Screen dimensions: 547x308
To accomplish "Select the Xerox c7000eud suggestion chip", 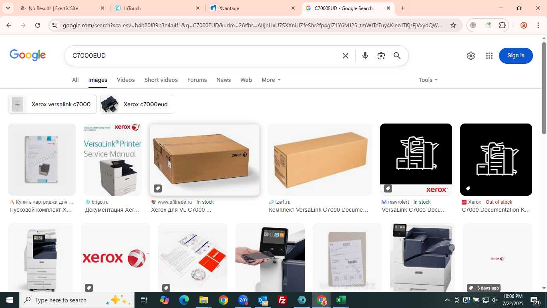I will (137, 104).
